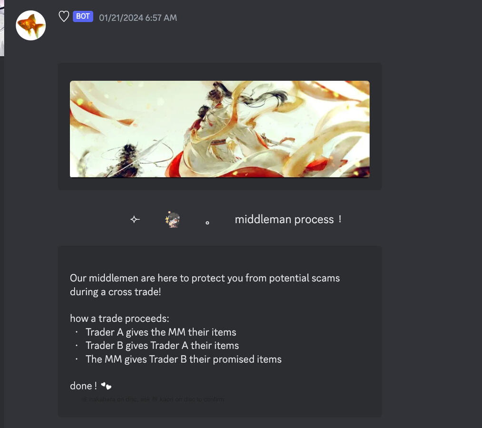Image resolution: width=482 pixels, height=428 pixels.
Task: Click the small circle symbol beside the emoji
Action: (x=207, y=223)
